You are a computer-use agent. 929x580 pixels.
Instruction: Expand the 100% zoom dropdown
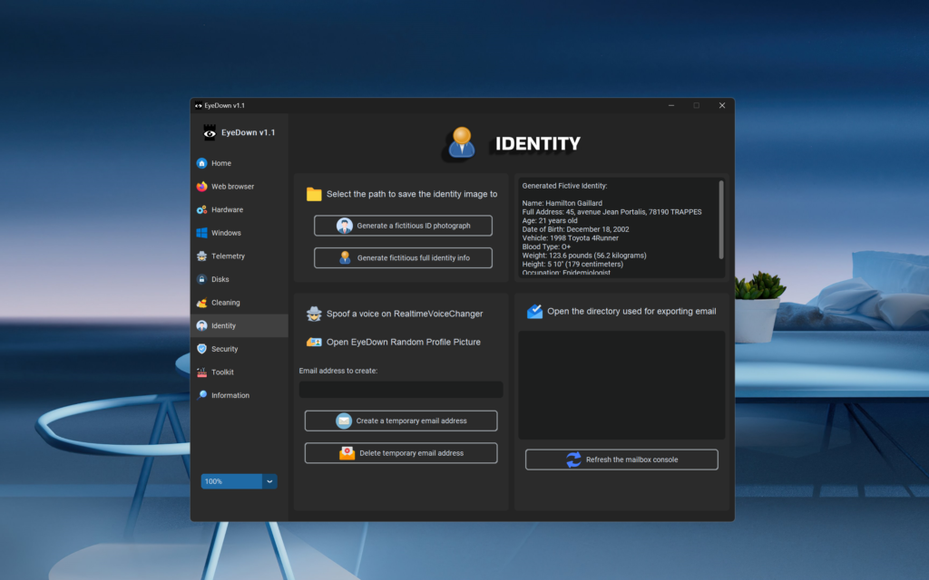pos(269,481)
